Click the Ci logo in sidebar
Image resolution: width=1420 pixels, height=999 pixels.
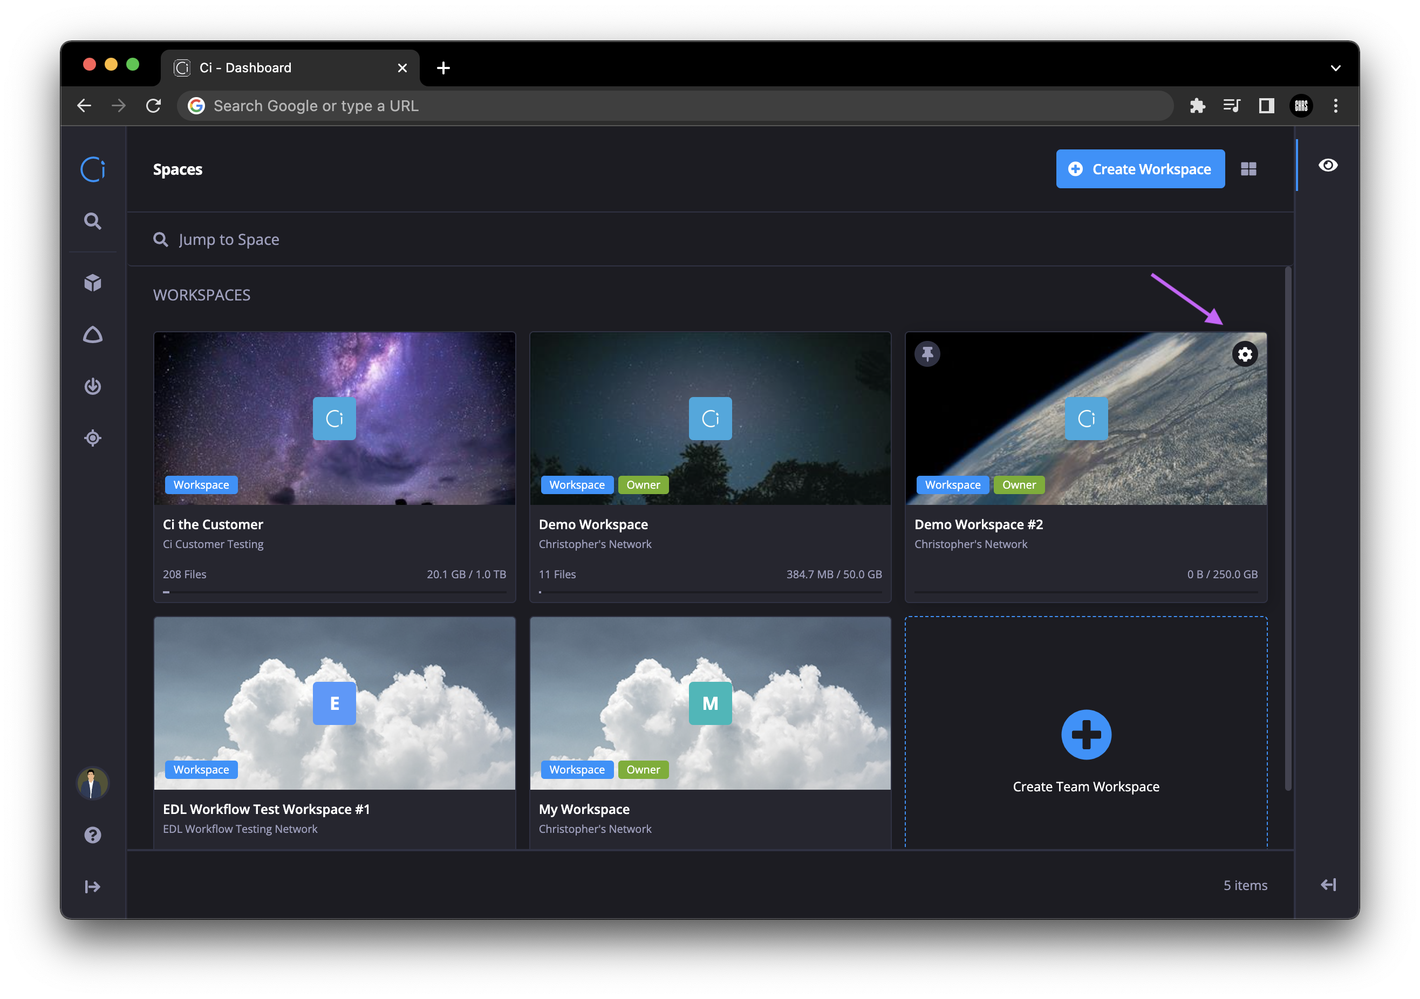93,169
